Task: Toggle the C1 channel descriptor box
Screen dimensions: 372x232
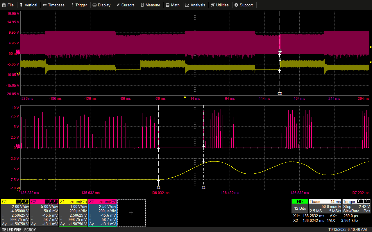Action: (15, 213)
